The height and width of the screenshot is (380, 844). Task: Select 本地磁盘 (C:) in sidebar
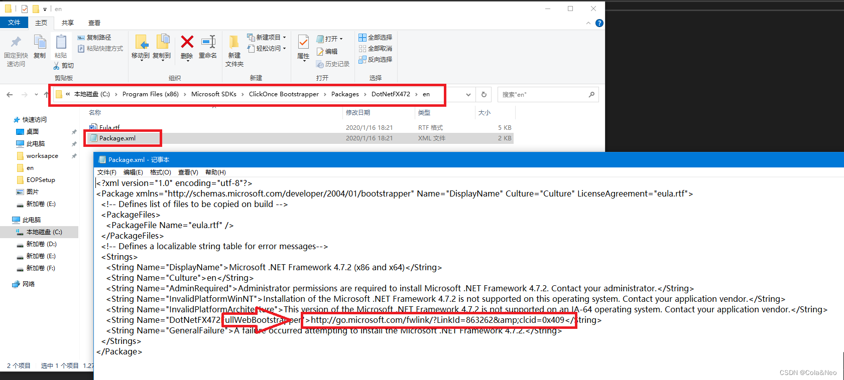click(x=44, y=232)
